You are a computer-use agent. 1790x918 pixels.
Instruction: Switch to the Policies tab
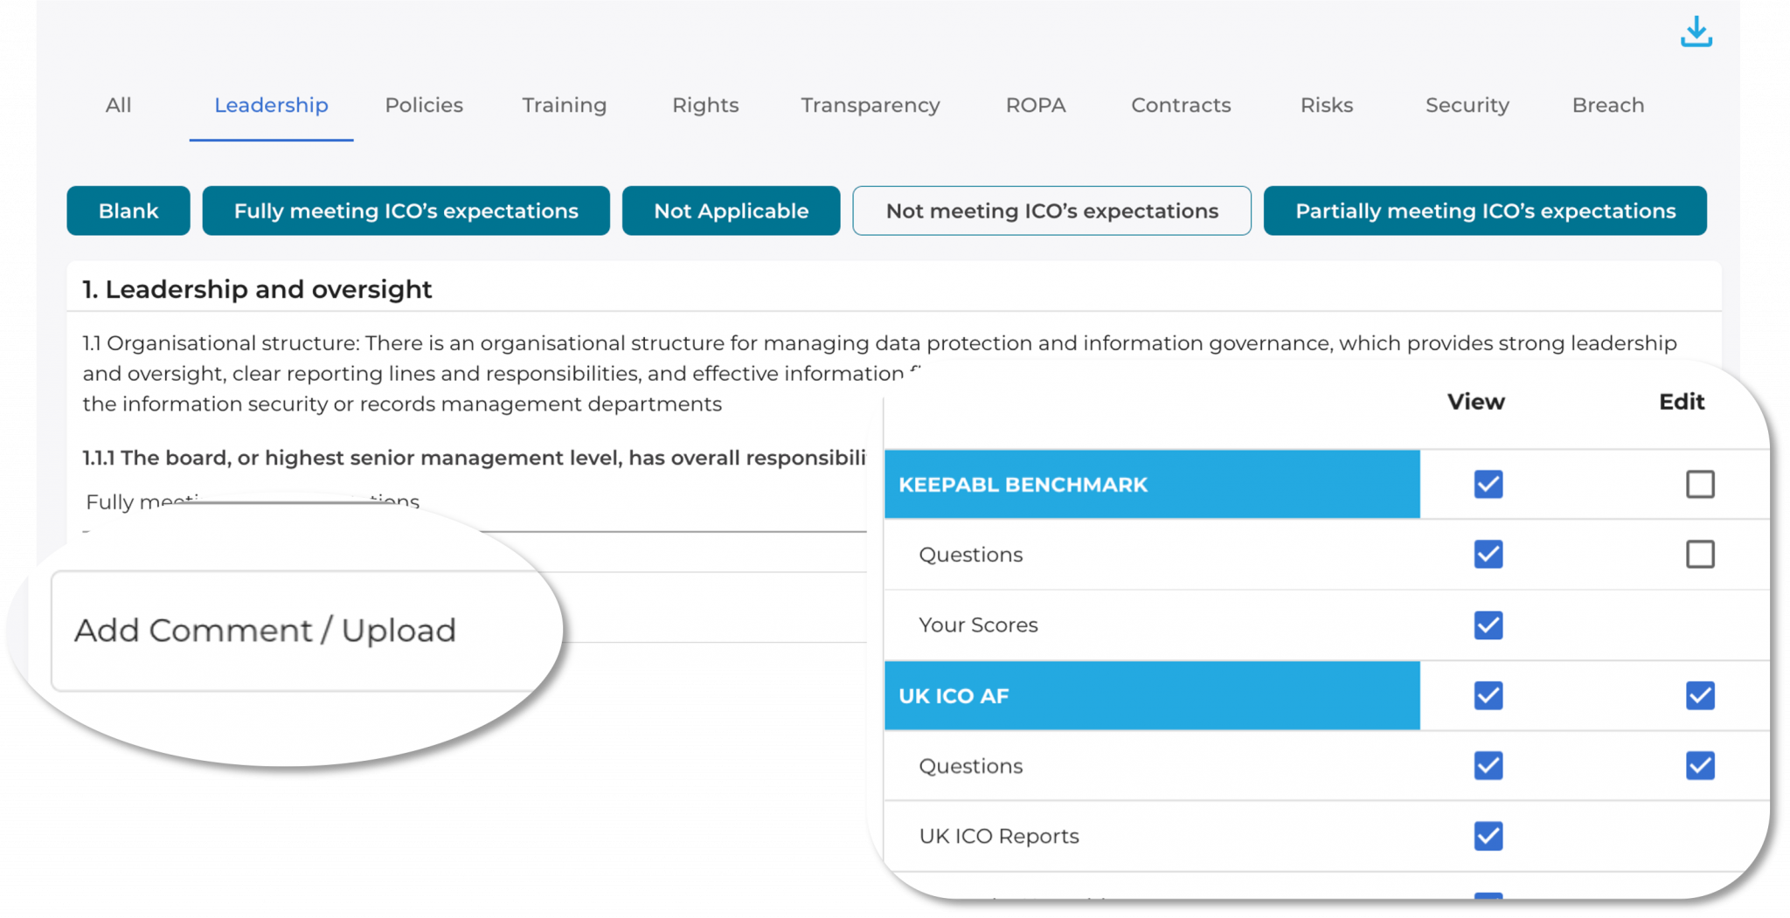coord(423,105)
